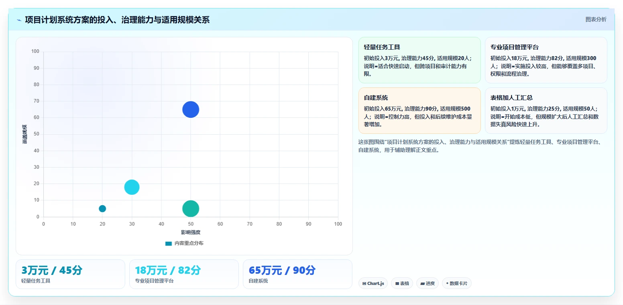Click the 影响强度 x-axis title
Screen dimensions: 623x305
click(x=191, y=232)
